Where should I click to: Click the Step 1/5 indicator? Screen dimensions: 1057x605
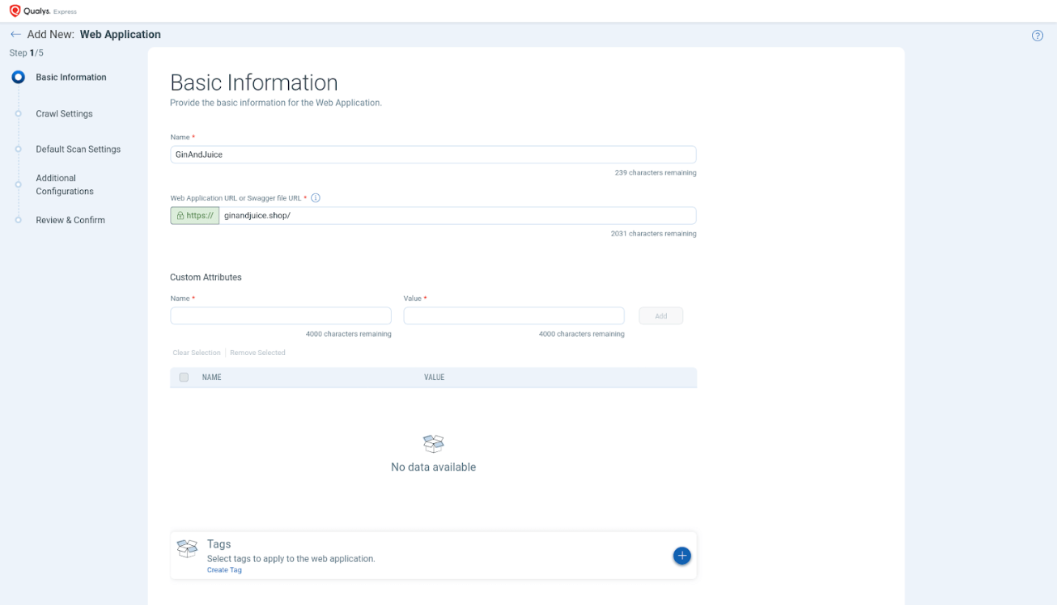point(26,53)
